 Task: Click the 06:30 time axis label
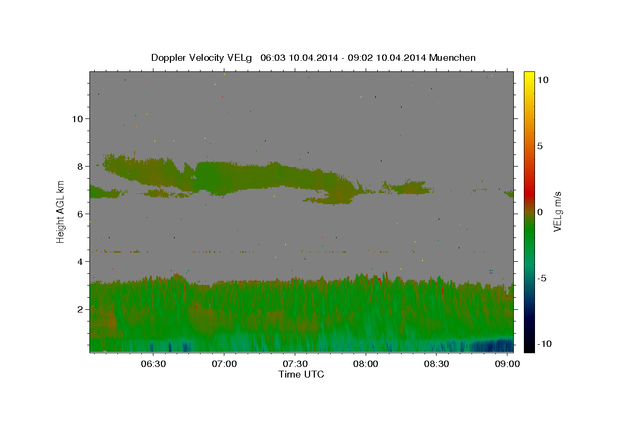[x=153, y=364]
